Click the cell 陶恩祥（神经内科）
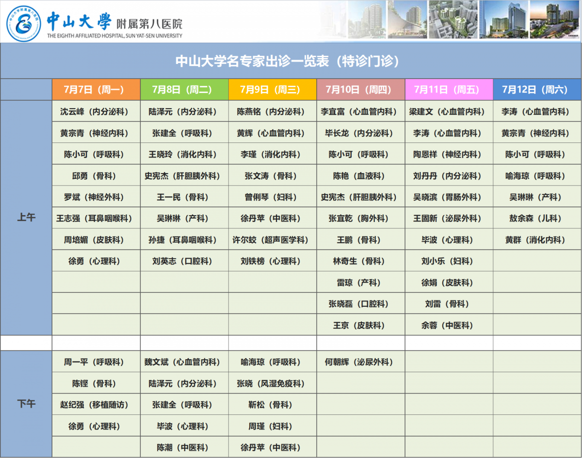This screenshot has width=582, height=458. (x=449, y=154)
